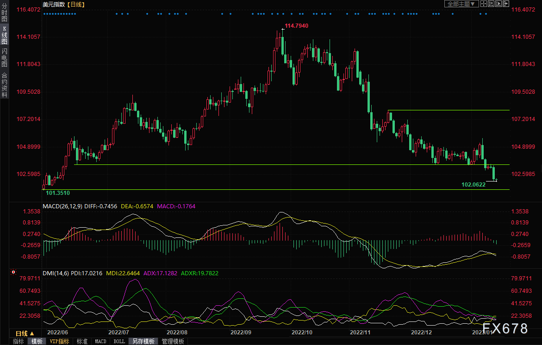Select the K线图 view in the left sidebar
The width and height of the screenshot is (542, 345).
[5, 35]
